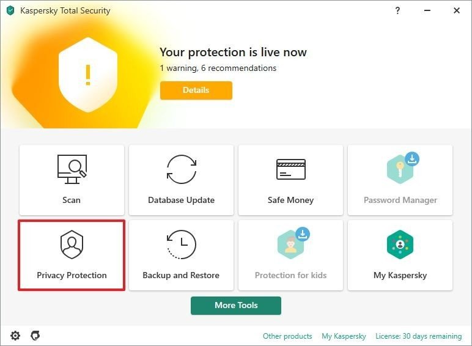Viewport: 472px width, 346px height.
Task: Open the Other products link
Action: (x=287, y=336)
